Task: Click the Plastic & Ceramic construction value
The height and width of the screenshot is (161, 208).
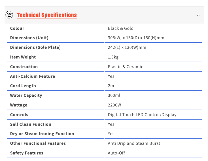Action: [125, 67]
